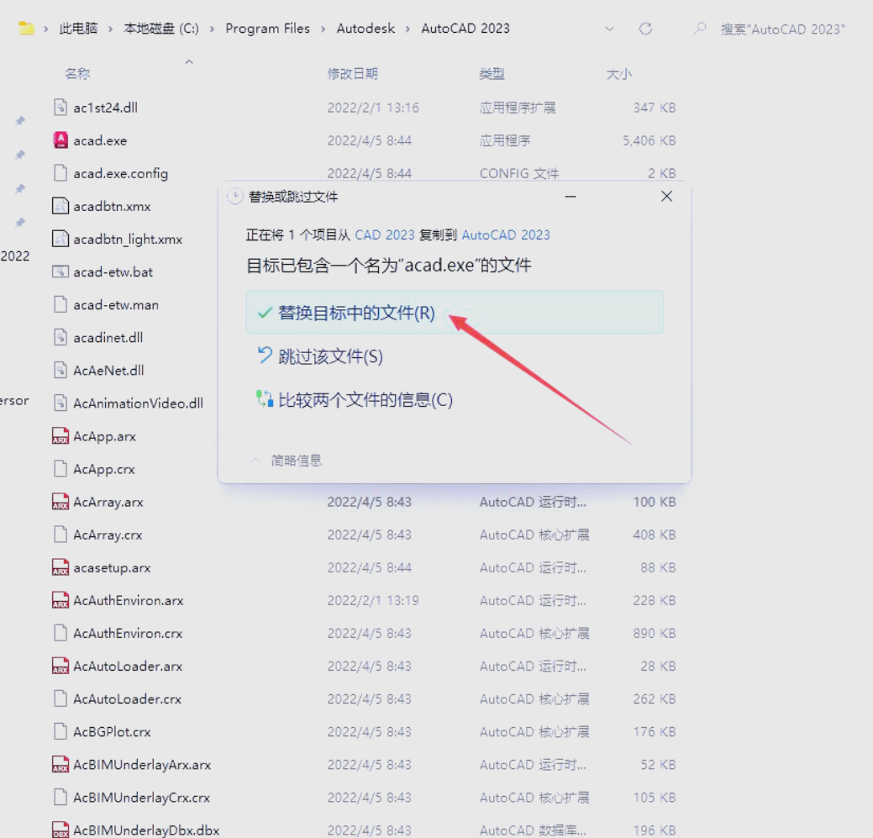Click the acad-etw.man file icon
This screenshot has width=873, height=838.
[x=60, y=304]
